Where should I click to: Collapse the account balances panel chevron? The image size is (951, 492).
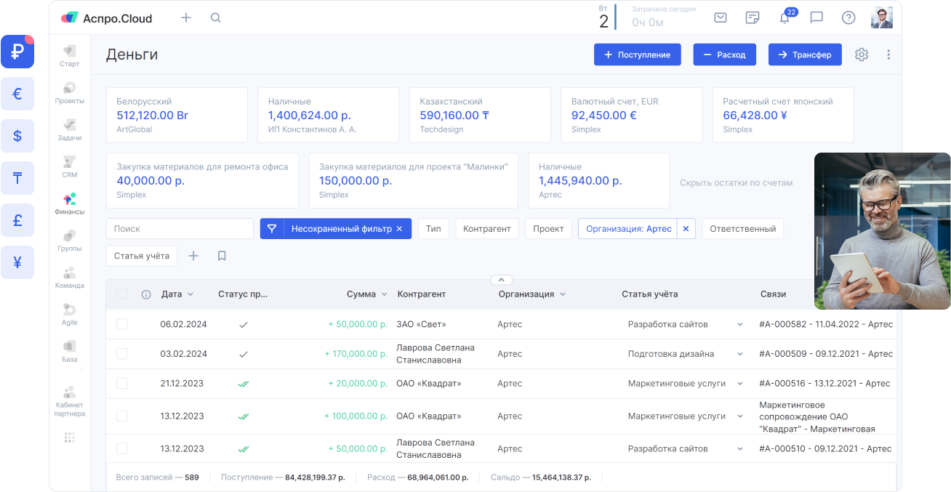502,280
